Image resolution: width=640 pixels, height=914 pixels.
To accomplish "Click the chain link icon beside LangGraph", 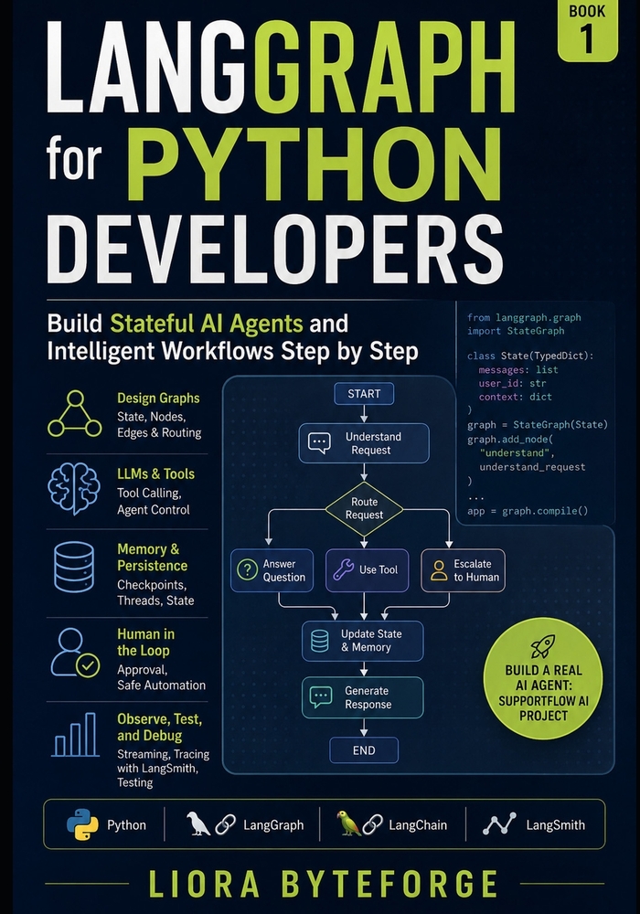I will [x=225, y=824].
